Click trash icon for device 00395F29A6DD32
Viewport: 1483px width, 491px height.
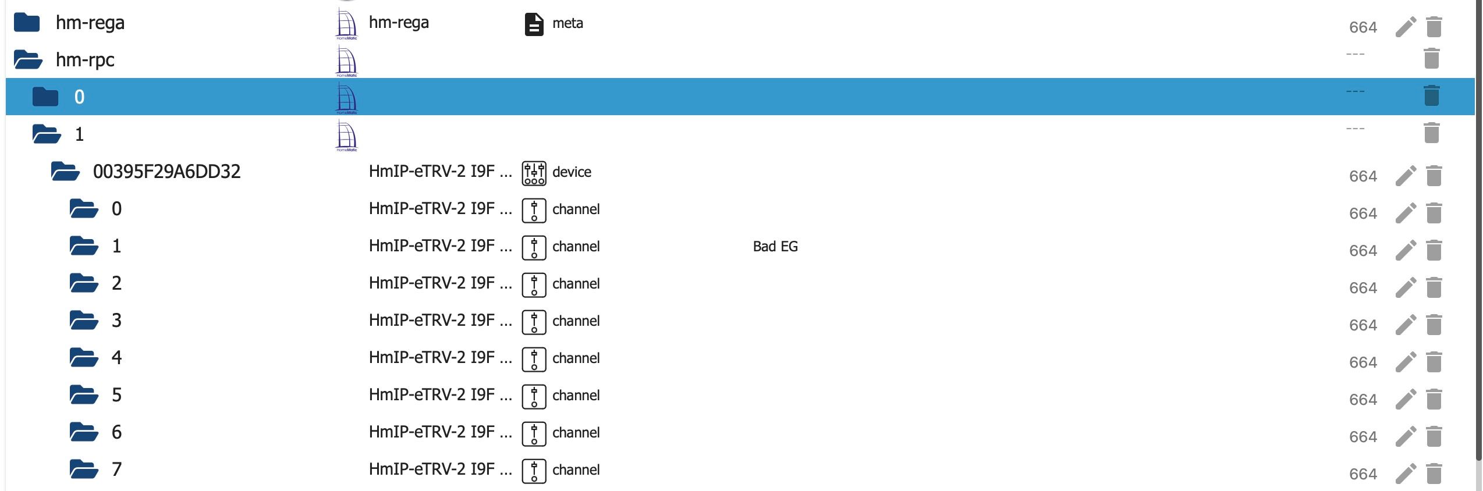[x=1434, y=176]
